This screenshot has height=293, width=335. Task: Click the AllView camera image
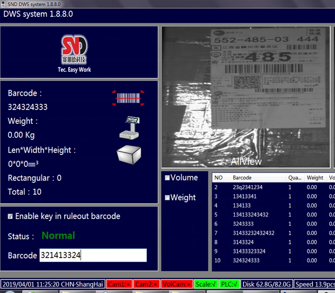246,97
